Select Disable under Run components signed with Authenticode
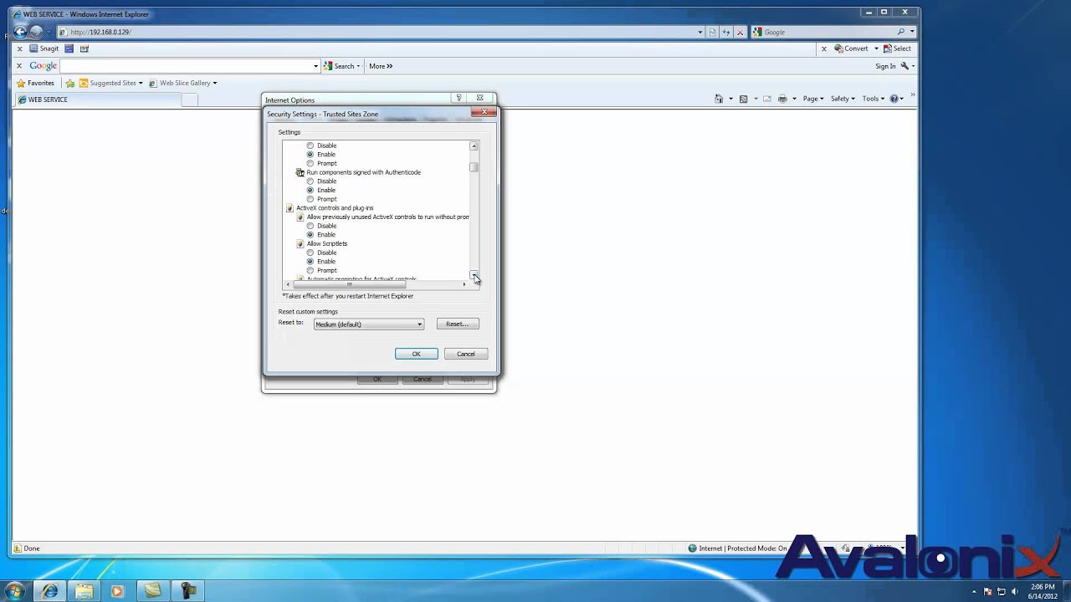1071x602 pixels. coord(310,181)
